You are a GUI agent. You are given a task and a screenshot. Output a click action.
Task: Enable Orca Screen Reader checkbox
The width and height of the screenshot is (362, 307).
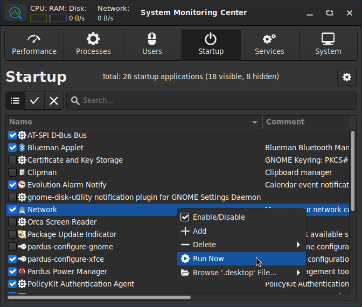pos(12,222)
